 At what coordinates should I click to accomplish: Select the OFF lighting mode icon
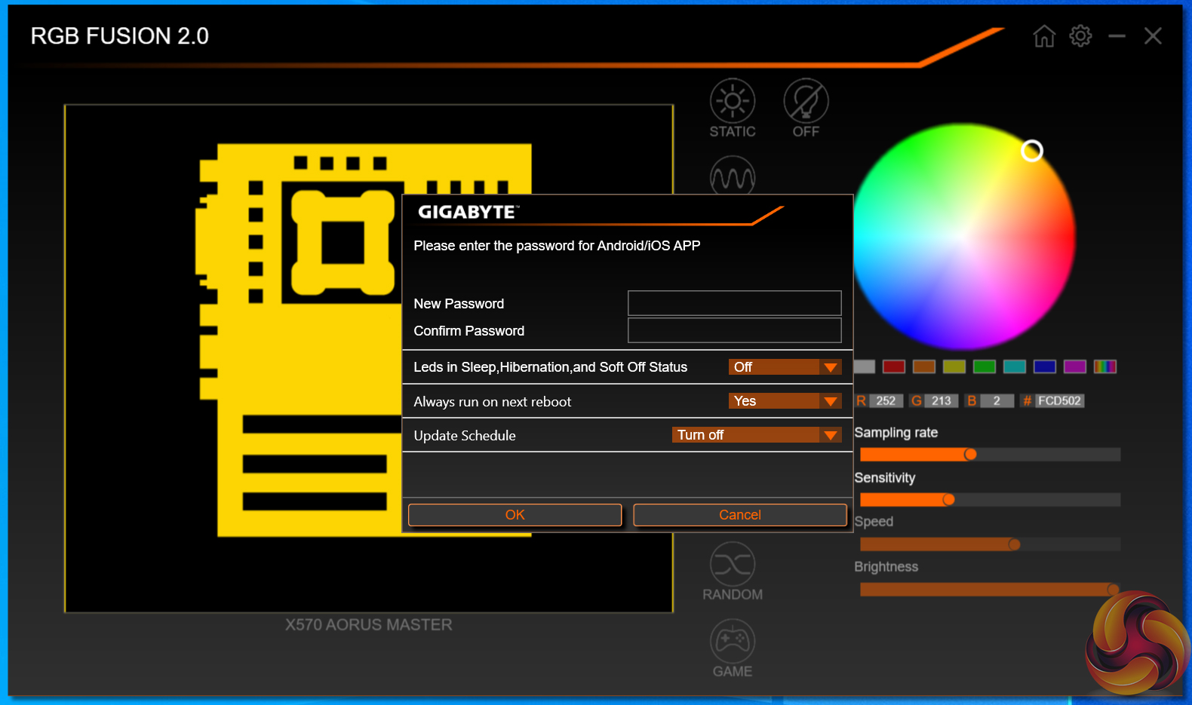pyautogui.click(x=806, y=102)
